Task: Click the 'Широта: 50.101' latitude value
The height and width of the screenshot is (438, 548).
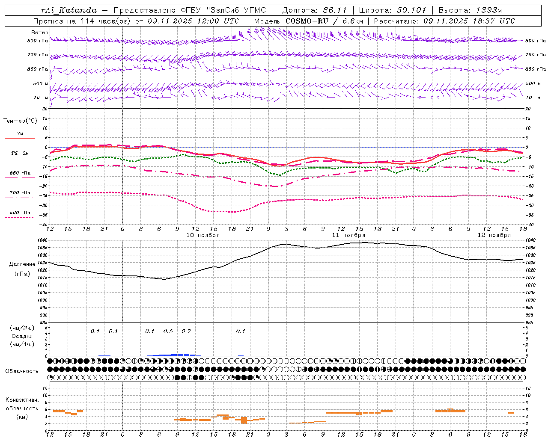Action: pos(393,10)
